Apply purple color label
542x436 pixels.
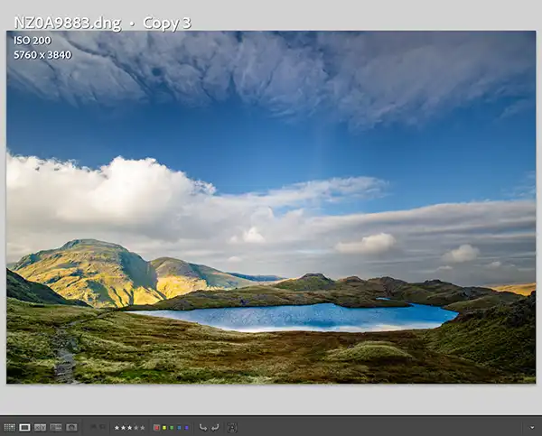tap(187, 428)
